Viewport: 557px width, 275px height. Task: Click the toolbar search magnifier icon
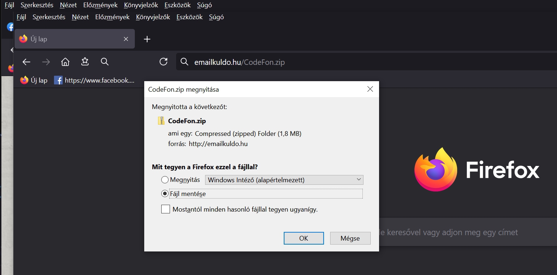(105, 62)
